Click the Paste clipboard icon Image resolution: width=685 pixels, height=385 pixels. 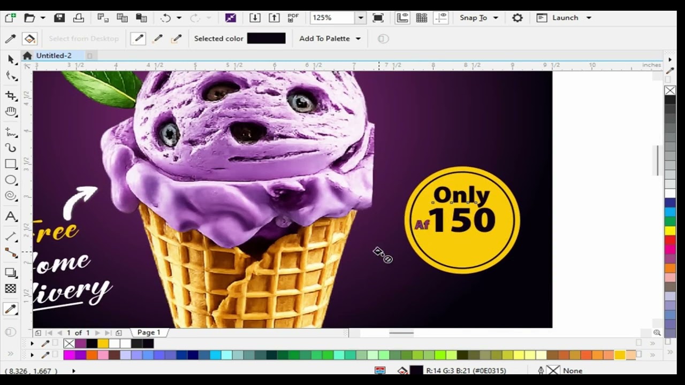[141, 18]
